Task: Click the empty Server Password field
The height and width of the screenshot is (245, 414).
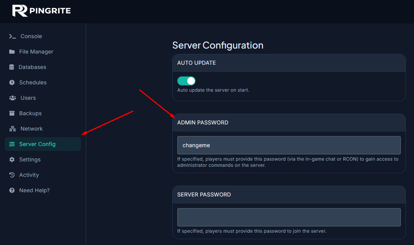Action: click(x=289, y=217)
